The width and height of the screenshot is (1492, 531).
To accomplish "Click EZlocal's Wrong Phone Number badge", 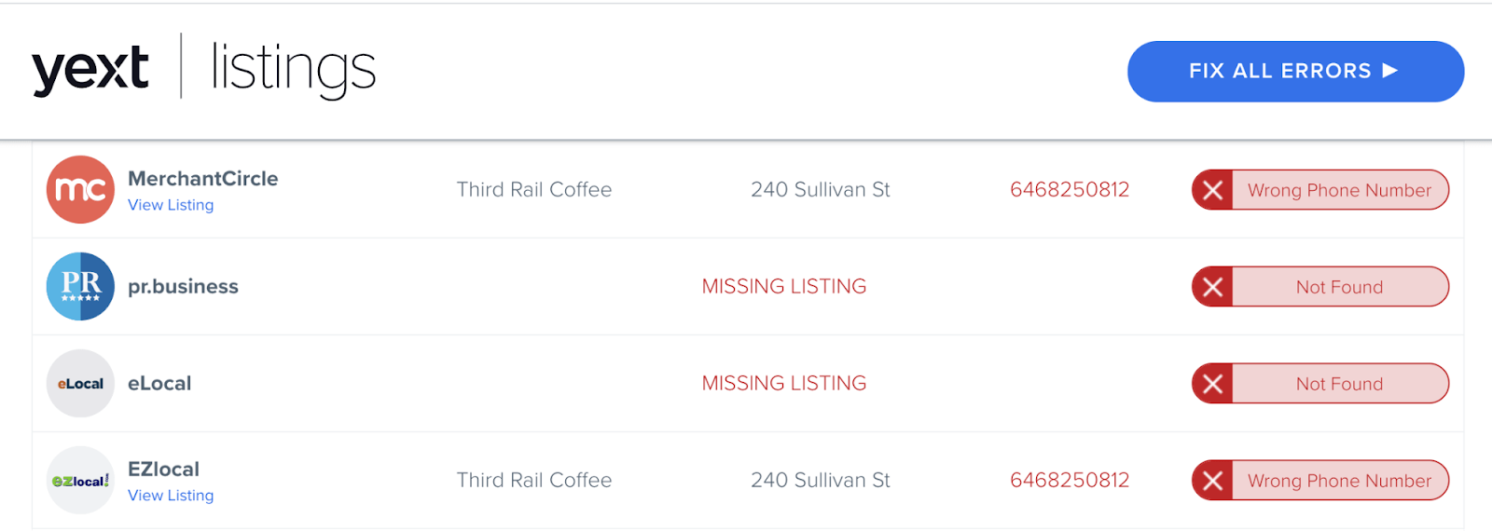I will (1339, 481).
